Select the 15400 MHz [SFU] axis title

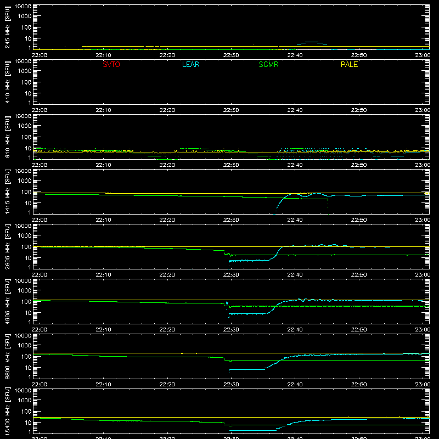click(7, 411)
